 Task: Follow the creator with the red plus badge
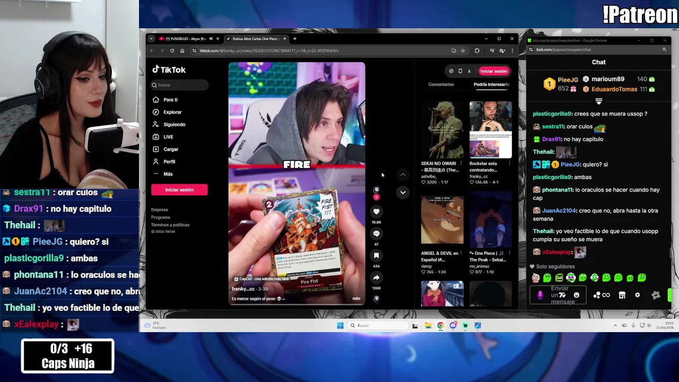click(376, 197)
